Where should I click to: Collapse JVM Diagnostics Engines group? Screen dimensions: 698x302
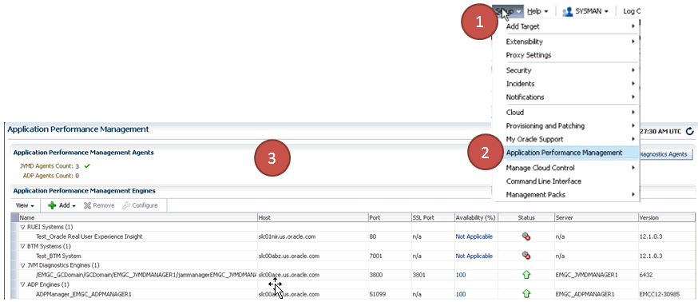[22, 265]
